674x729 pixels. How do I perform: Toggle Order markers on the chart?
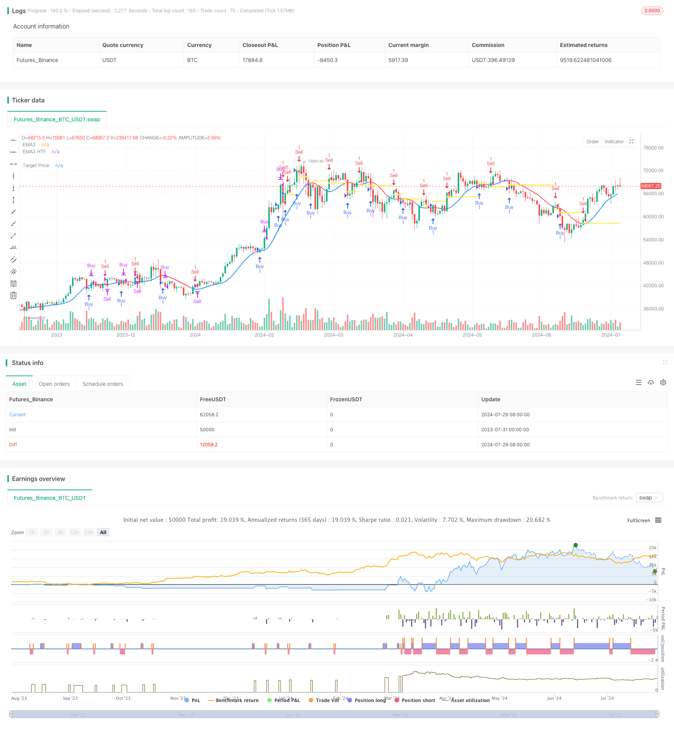(x=592, y=142)
